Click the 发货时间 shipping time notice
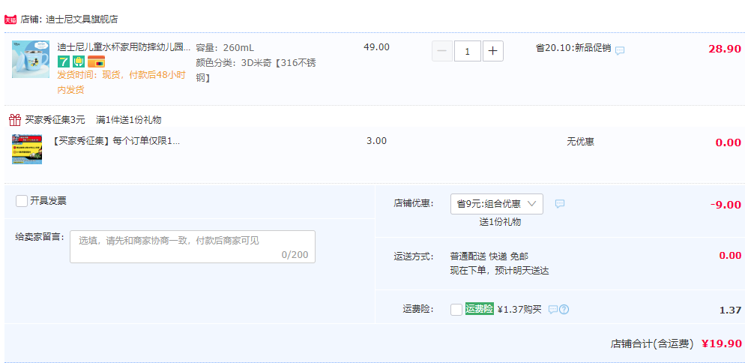745x363 pixels. pyautogui.click(x=121, y=82)
